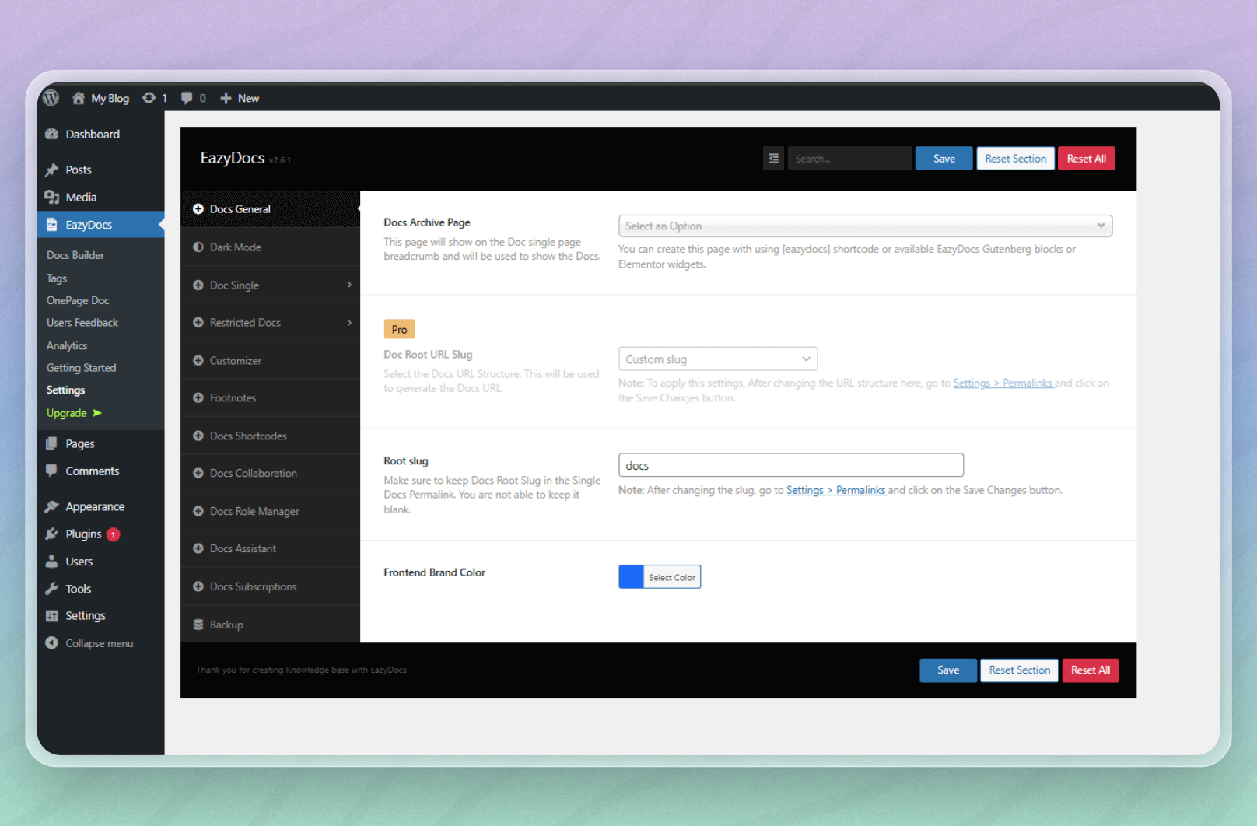Expand the Restricted Docs submenu chevron
This screenshot has width=1257, height=826.
[349, 322]
